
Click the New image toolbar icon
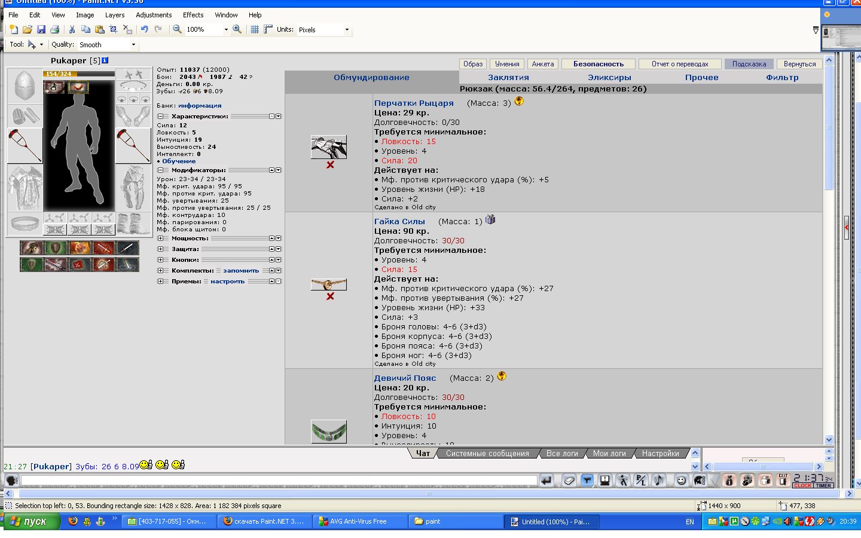(14, 29)
